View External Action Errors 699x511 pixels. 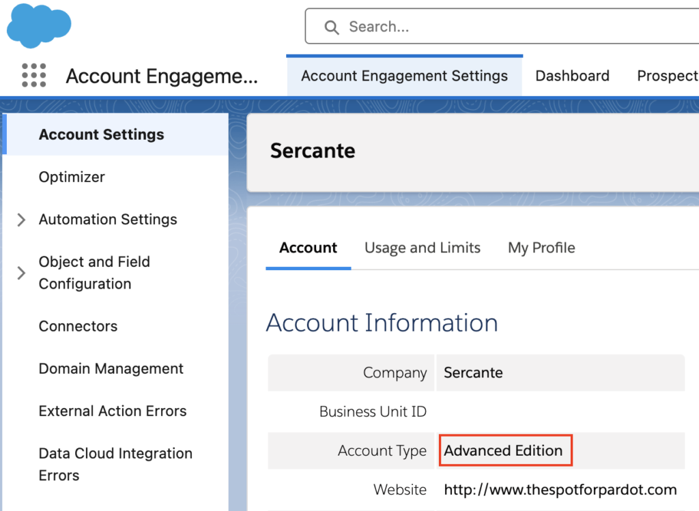113,411
